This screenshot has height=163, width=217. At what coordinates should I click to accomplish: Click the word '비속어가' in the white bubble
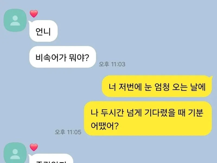51,57
